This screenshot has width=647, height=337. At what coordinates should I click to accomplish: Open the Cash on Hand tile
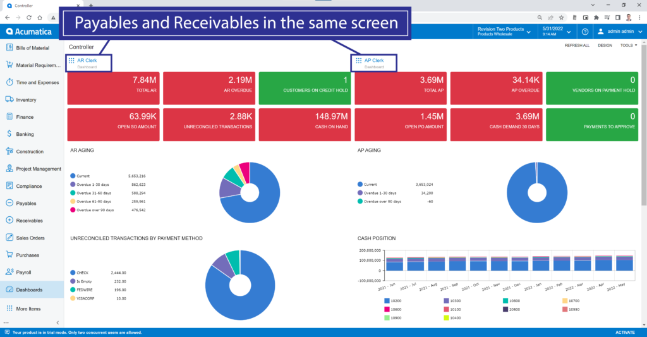pyautogui.click(x=305, y=125)
